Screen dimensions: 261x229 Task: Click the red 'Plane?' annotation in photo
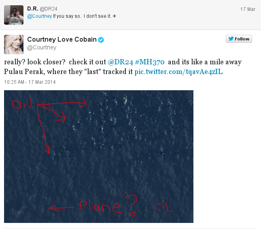107,206
